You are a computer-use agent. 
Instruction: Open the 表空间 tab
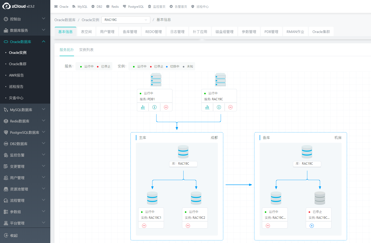86,32
